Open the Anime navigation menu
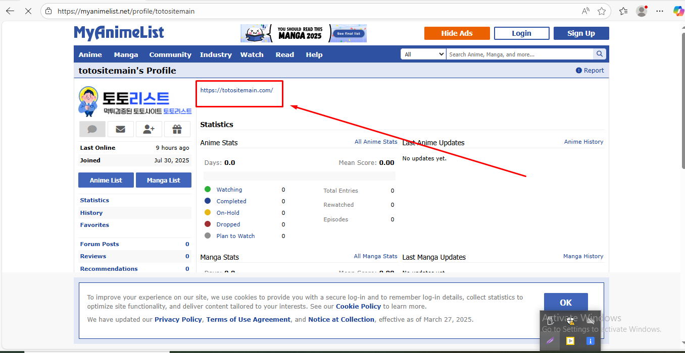 pyautogui.click(x=90, y=54)
